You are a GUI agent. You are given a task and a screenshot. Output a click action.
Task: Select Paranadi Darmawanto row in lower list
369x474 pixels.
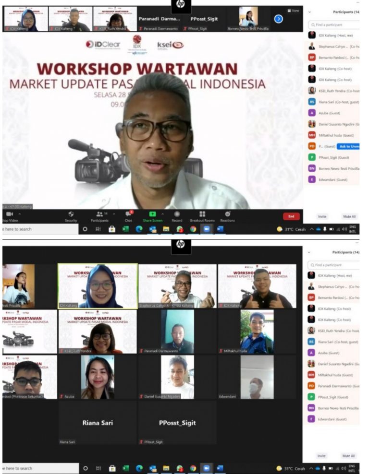tap(333, 386)
